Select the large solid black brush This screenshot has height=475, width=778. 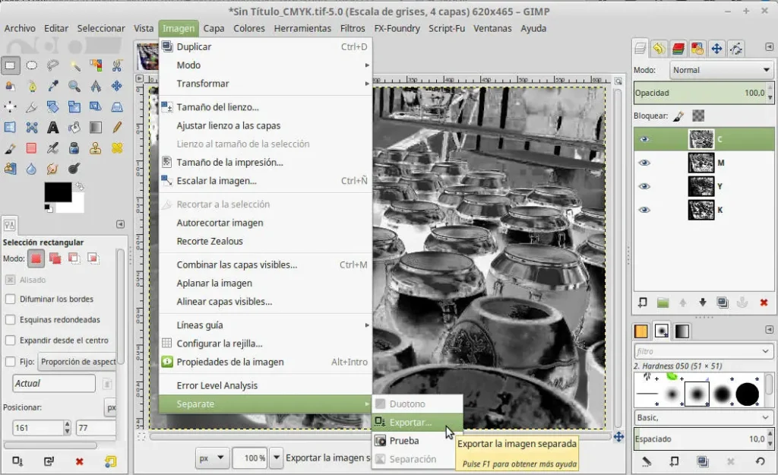tap(748, 394)
